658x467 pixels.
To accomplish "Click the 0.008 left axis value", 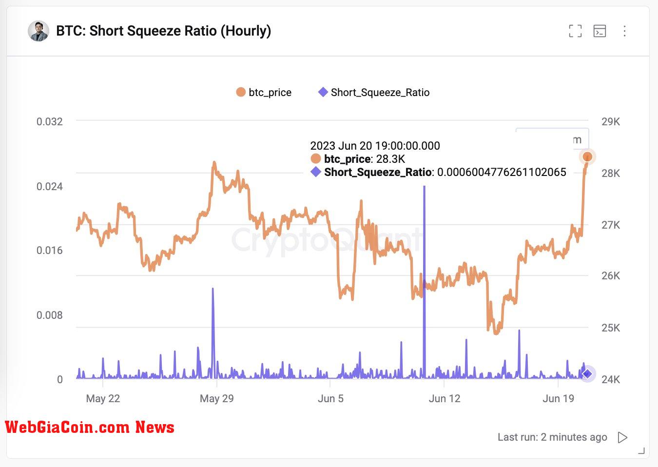I will [x=50, y=315].
